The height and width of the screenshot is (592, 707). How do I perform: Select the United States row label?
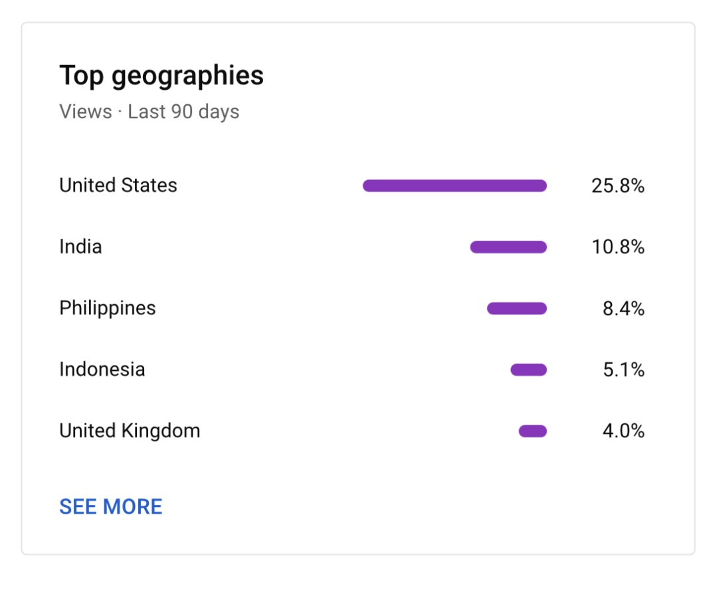tap(118, 185)
